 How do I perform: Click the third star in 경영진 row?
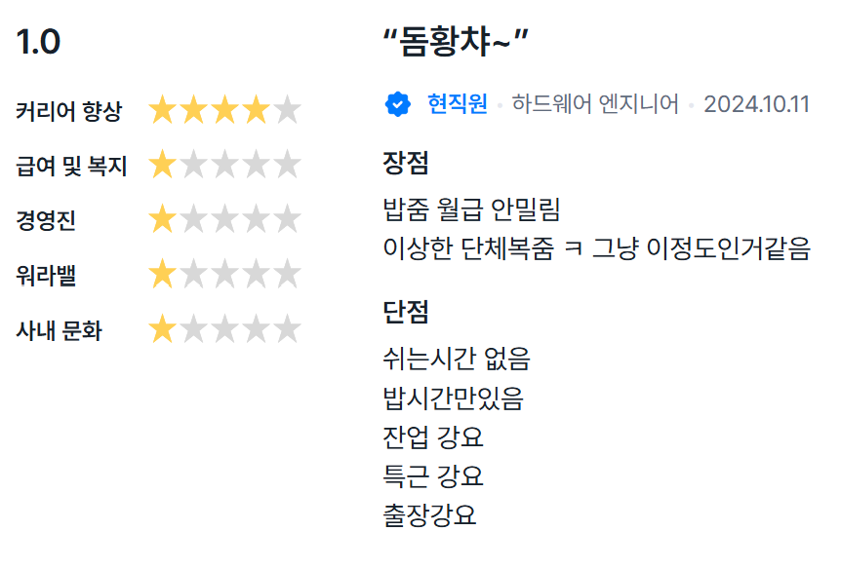224,220
